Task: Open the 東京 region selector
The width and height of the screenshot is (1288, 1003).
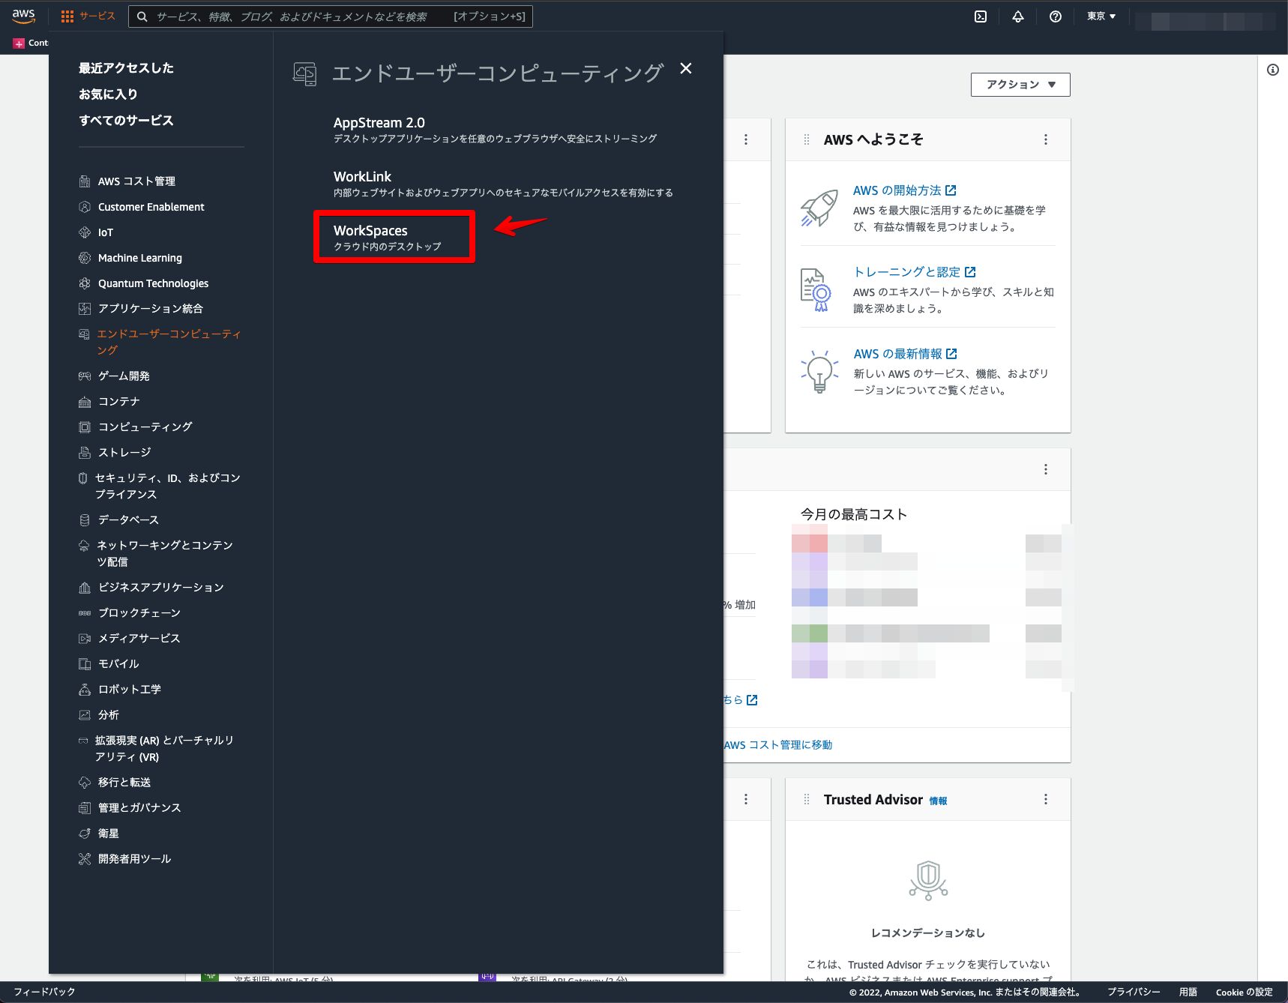Action: click(x=1099, y=16)
